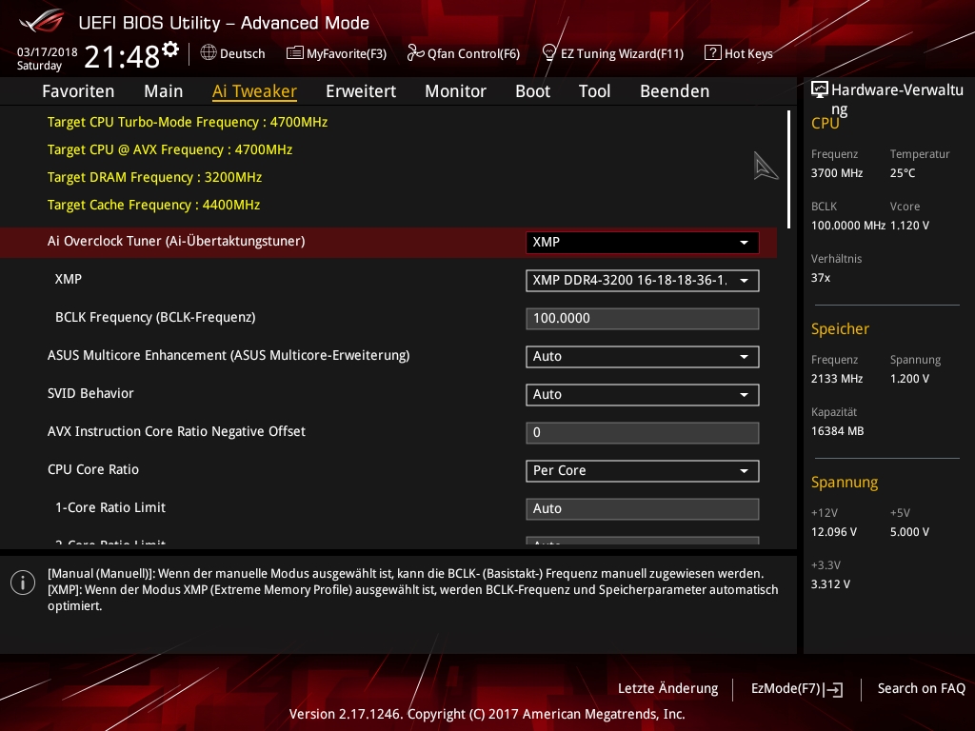This screenshot has width=975, height=731.
Task: Click the Verhältnis value 37x
Action: click(x=821, y=278)
